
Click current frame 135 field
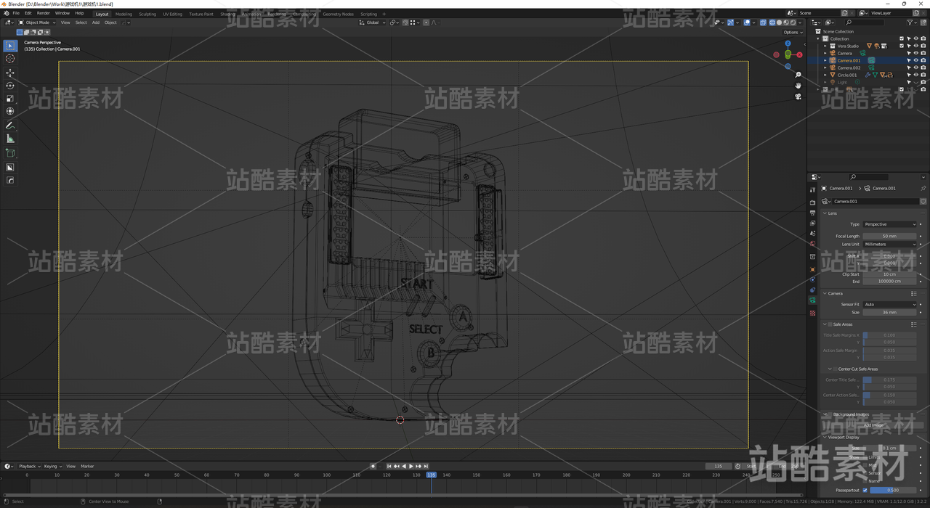click(x=718, y=466)
